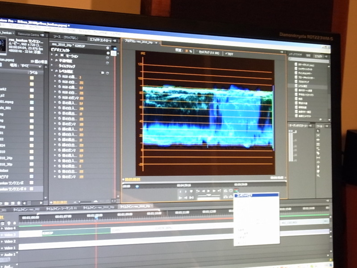Screen dimensions: 357x268
Task: Collapse the Video 1 track
Action: (3, 248)
